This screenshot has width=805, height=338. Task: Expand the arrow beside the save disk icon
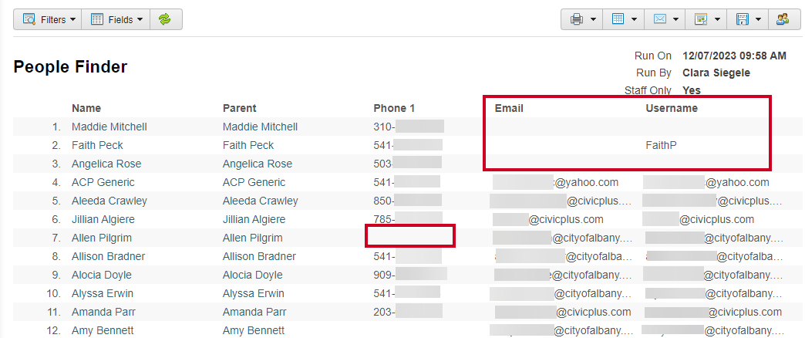[758, 19]
